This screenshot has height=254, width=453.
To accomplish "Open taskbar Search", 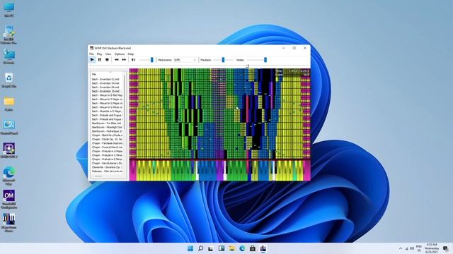I will coord(200,248).
